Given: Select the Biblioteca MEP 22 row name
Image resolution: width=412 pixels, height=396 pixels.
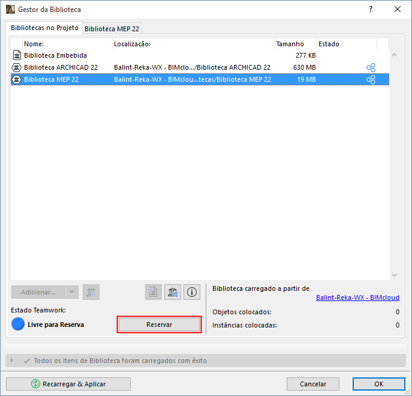Looking at the screenshot, I should [x=52, y=79].
